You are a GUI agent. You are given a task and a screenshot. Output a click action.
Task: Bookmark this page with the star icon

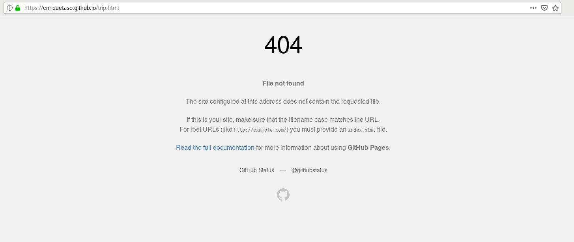pos(555,8)
